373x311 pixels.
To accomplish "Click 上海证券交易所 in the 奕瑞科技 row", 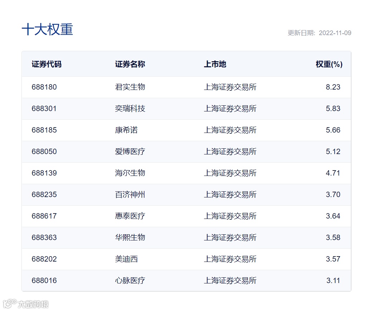I will pos(230,109).
